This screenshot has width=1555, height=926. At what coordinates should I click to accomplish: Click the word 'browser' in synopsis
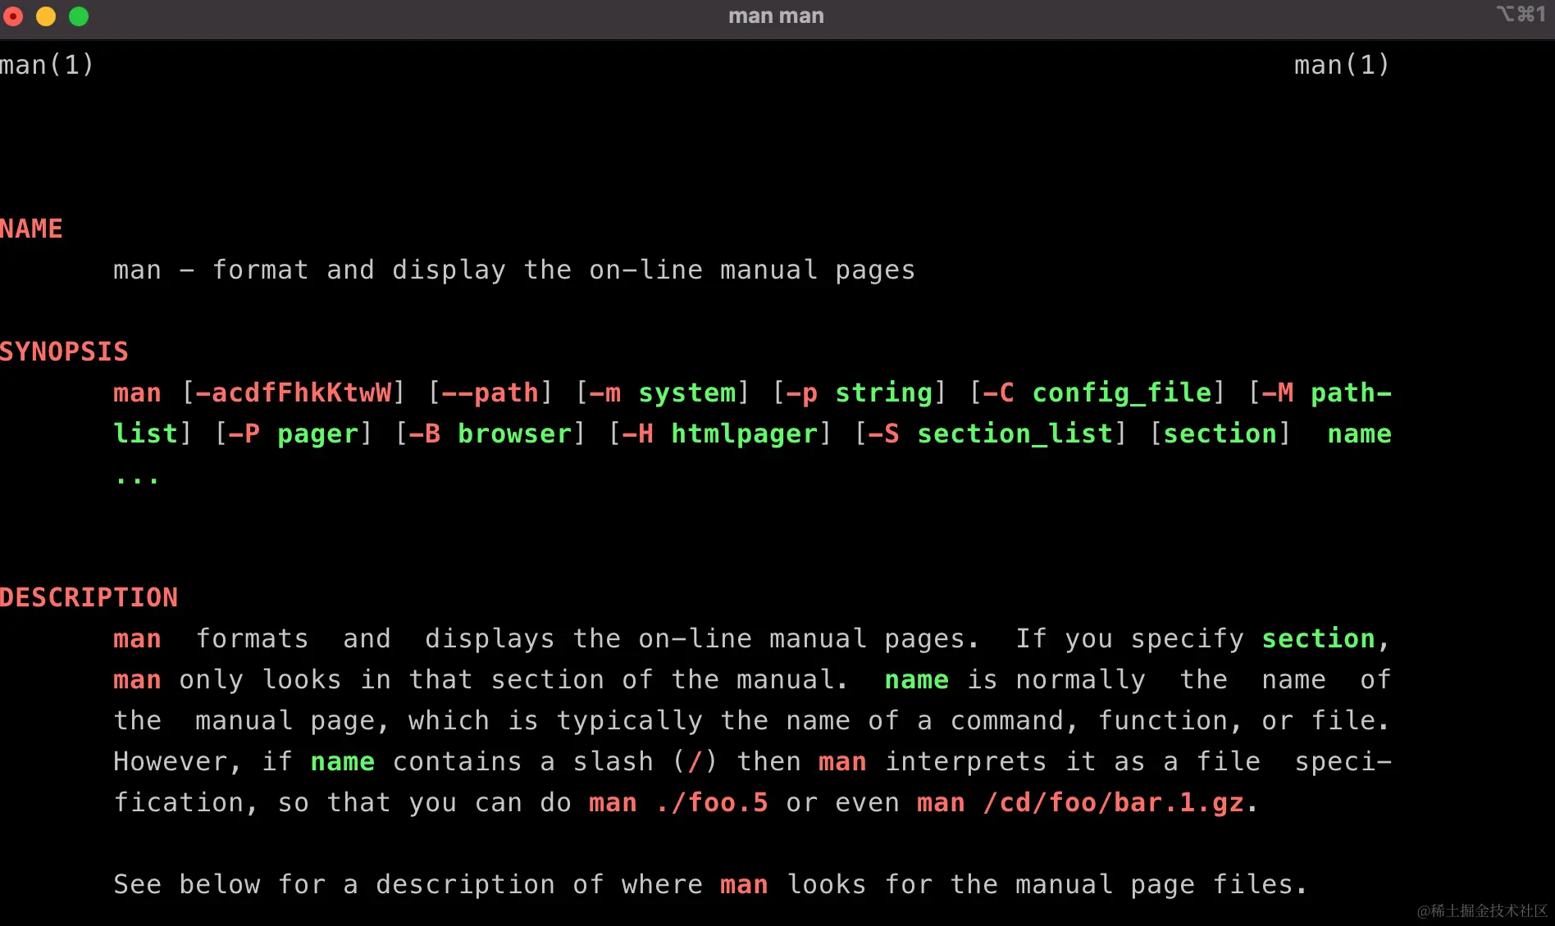(515, 434)
